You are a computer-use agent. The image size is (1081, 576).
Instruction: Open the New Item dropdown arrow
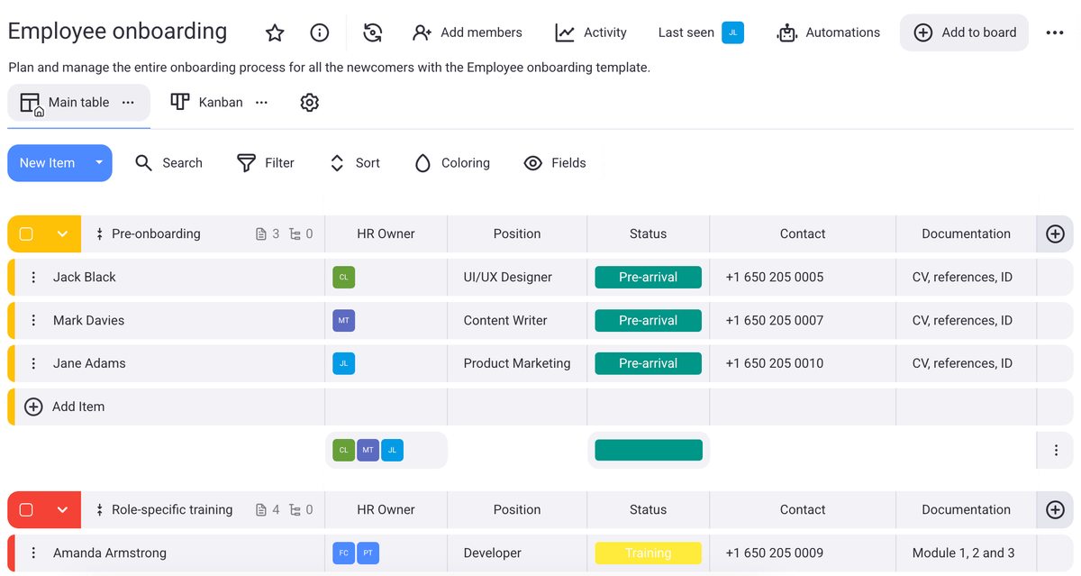click(x=99, y=163)
